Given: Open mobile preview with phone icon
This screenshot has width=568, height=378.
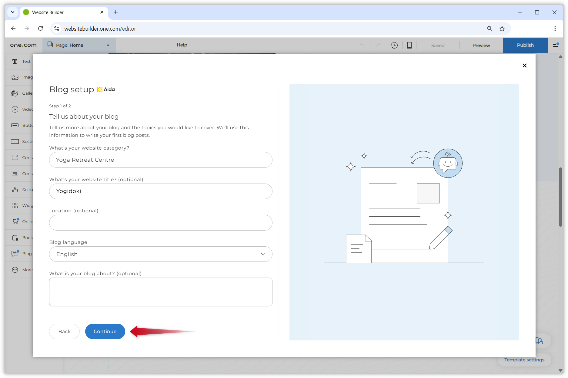Looking at the screenshot, I should (409, 45).
